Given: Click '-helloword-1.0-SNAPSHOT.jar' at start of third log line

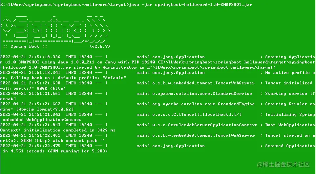Looking at the screenshot, I should click(36, 67).
